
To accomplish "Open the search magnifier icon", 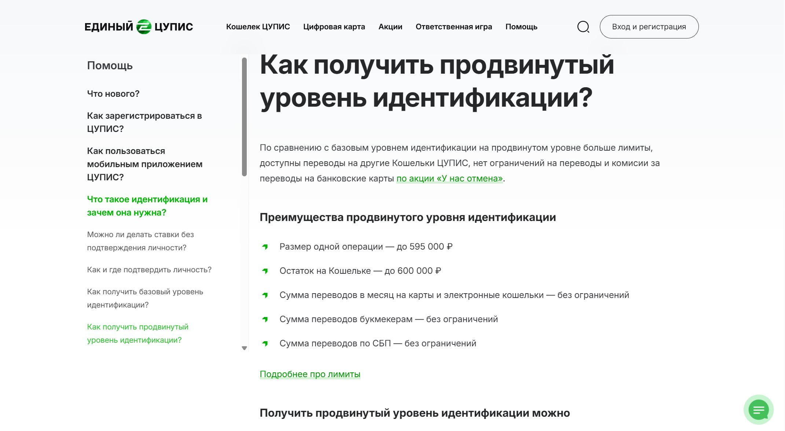I will click(x=583, y=27).
